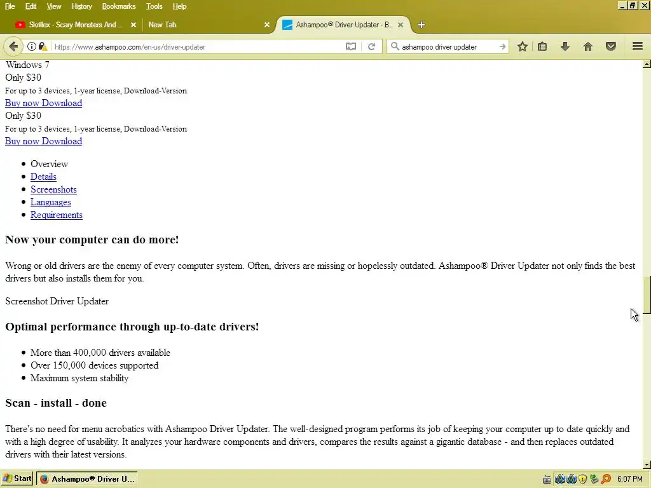
Task: Bookmark this page with the star icon
Action: pos(523,46)
